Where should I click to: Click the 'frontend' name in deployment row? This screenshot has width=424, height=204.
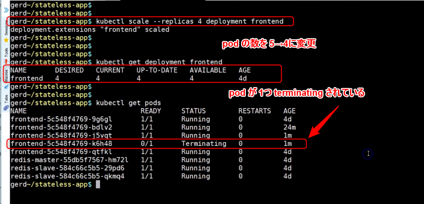[x=27, y=79]
